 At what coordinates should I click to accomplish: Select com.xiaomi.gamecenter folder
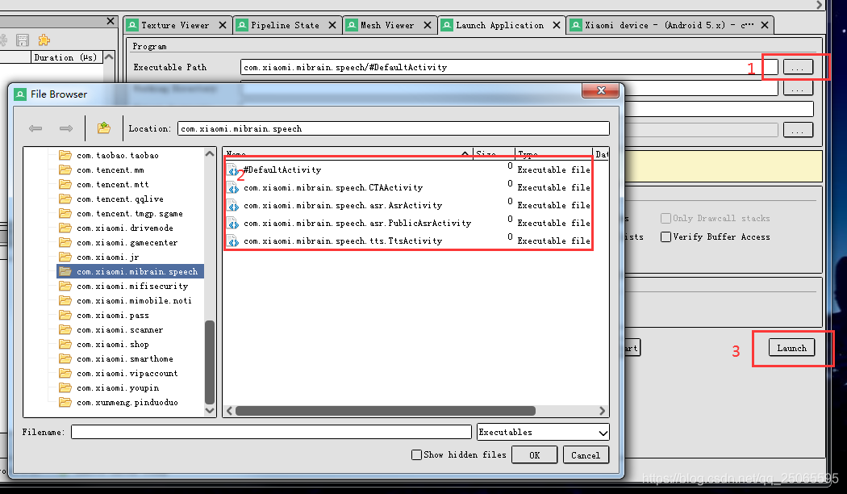click(x=127, y=243)
